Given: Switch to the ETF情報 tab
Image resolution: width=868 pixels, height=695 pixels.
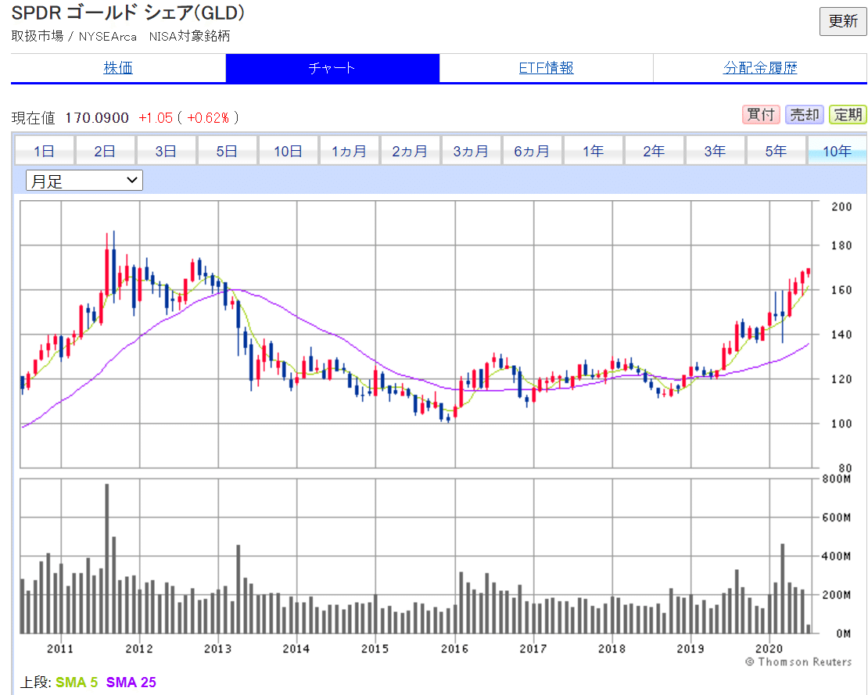Looking at the screenshot, I should tap(547, 68).
